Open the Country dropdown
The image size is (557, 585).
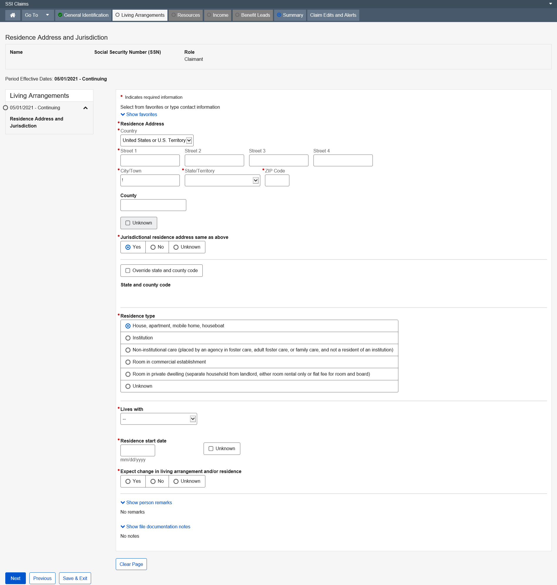click(x=157, y=140)
